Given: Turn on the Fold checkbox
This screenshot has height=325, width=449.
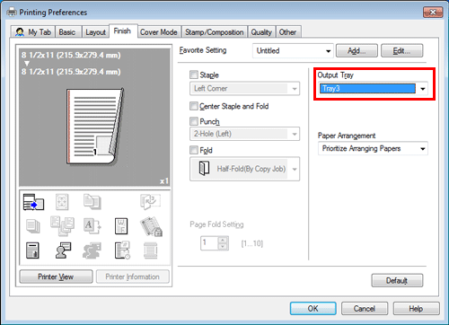Looking at the screenshot, I should 194,150.
